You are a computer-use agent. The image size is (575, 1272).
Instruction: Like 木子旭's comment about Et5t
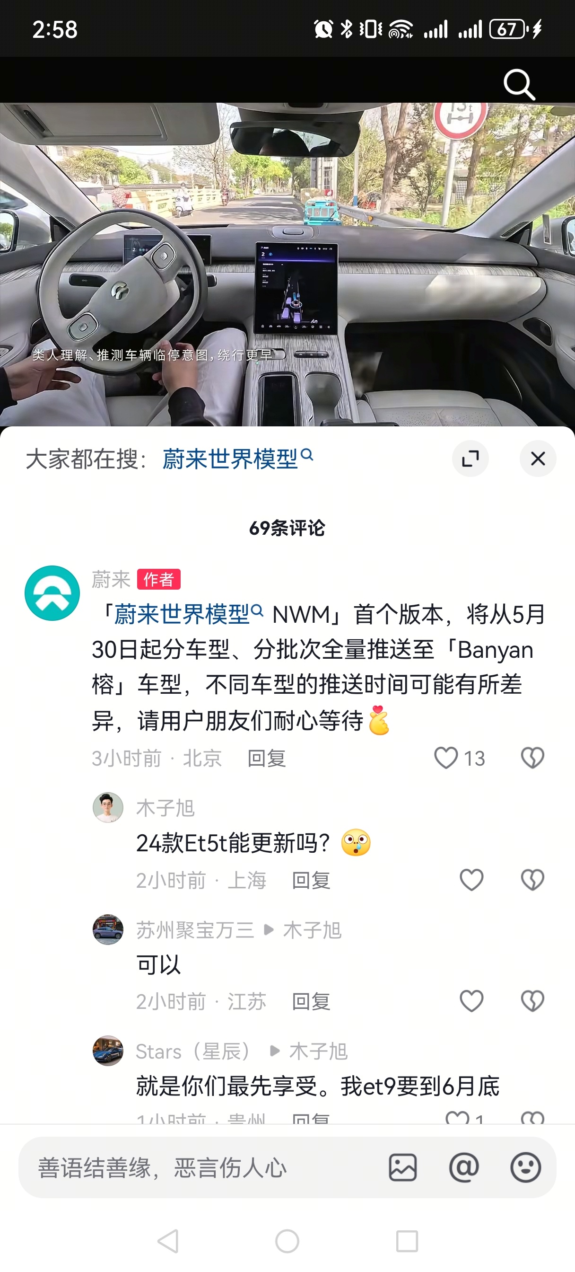(471, 879)
